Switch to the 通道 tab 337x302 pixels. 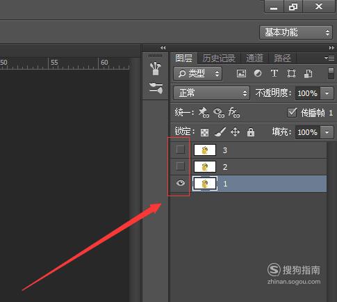254,58
